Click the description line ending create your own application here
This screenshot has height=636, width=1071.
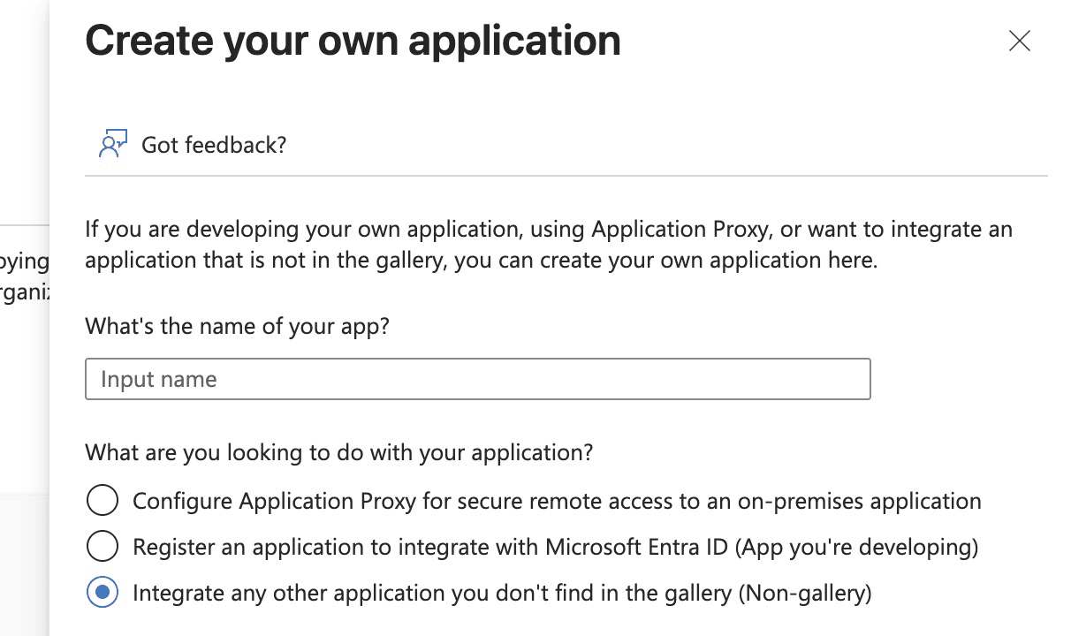point(481,261)
